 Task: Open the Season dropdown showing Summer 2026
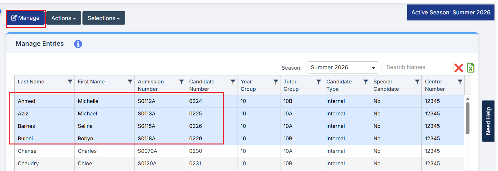point(343,67)
